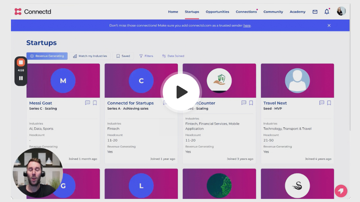Open the L startup avatar card

click(141, 186)
